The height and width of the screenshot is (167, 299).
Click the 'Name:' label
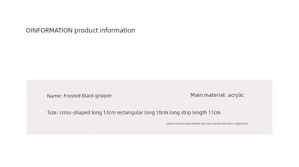[x=55, y=96]
